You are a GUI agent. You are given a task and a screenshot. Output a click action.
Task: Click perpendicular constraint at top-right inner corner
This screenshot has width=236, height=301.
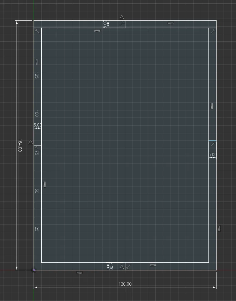click(213, 31)
